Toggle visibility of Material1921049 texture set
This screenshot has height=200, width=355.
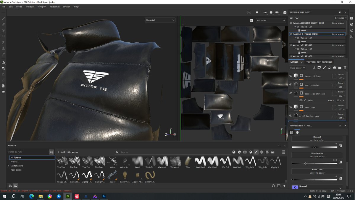(291, 45)
